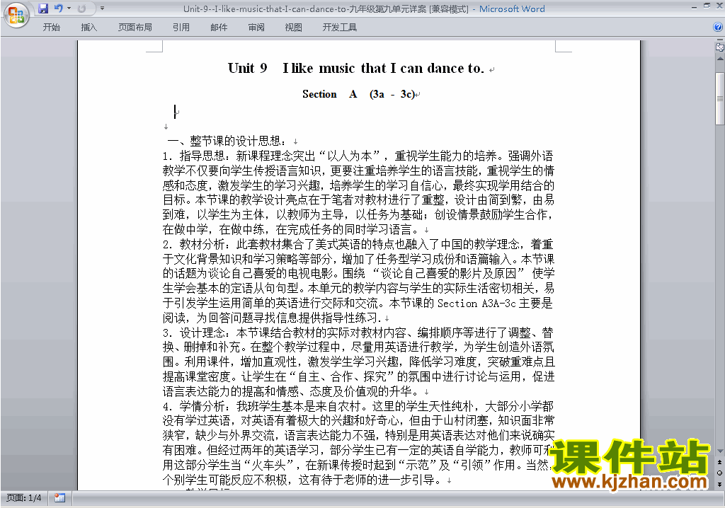725x508 pixels.
Task: Open Select Browse Object circle button
Action: pos(720,473)
